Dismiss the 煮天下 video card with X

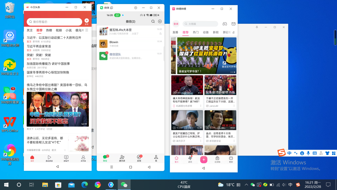click(x=88, y=129)
